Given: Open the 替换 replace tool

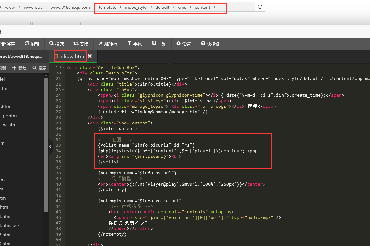Looking at the screenshot, I should 81,44.
